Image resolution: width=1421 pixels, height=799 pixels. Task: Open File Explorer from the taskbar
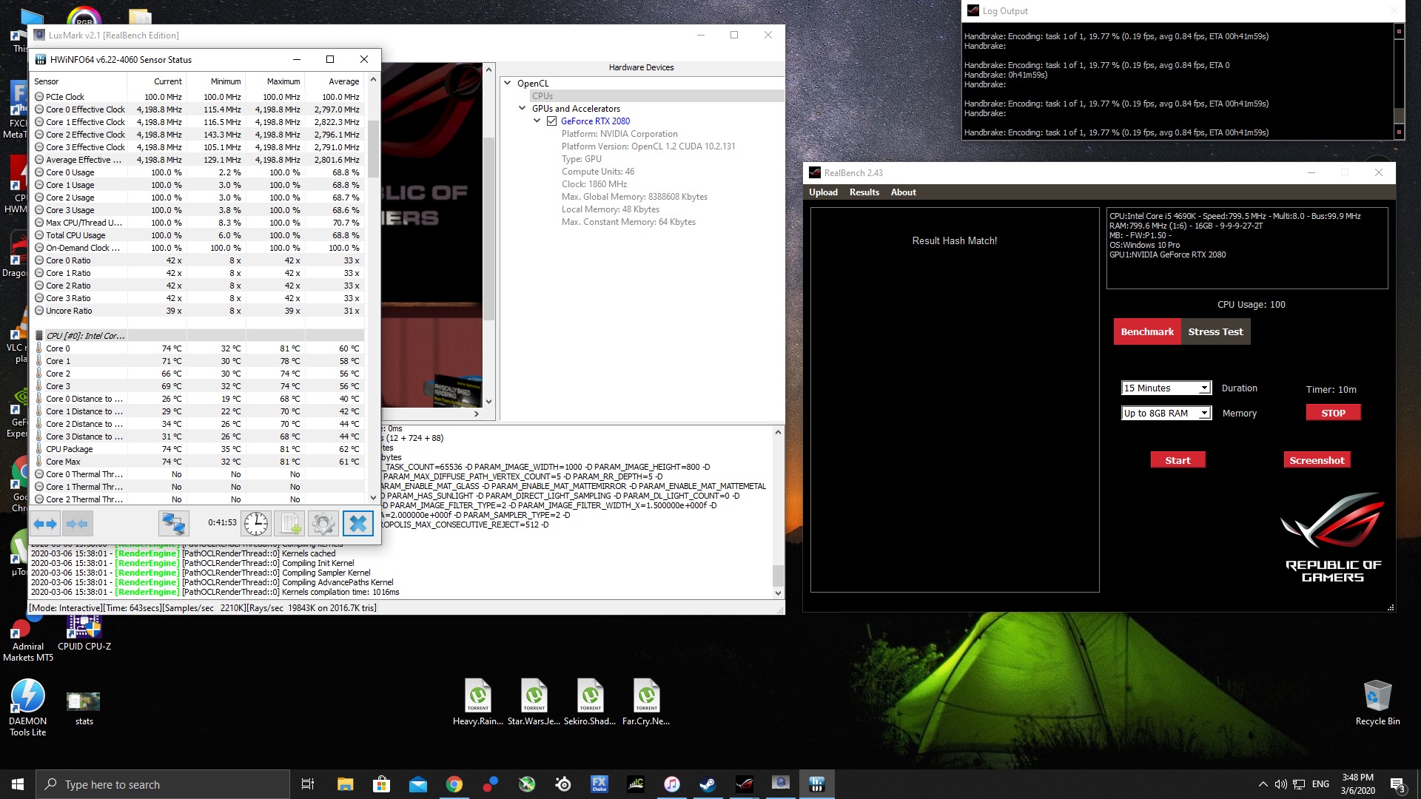point(346,784)
